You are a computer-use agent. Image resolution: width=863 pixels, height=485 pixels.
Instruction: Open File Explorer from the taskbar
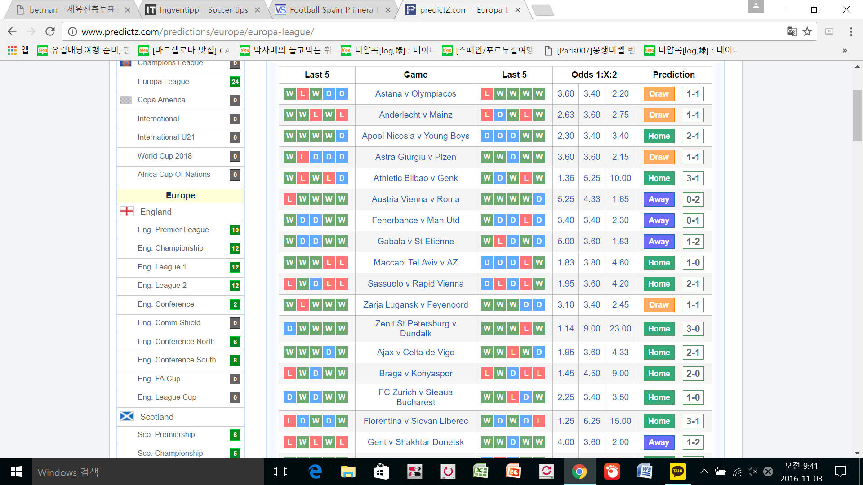point(348,472)
